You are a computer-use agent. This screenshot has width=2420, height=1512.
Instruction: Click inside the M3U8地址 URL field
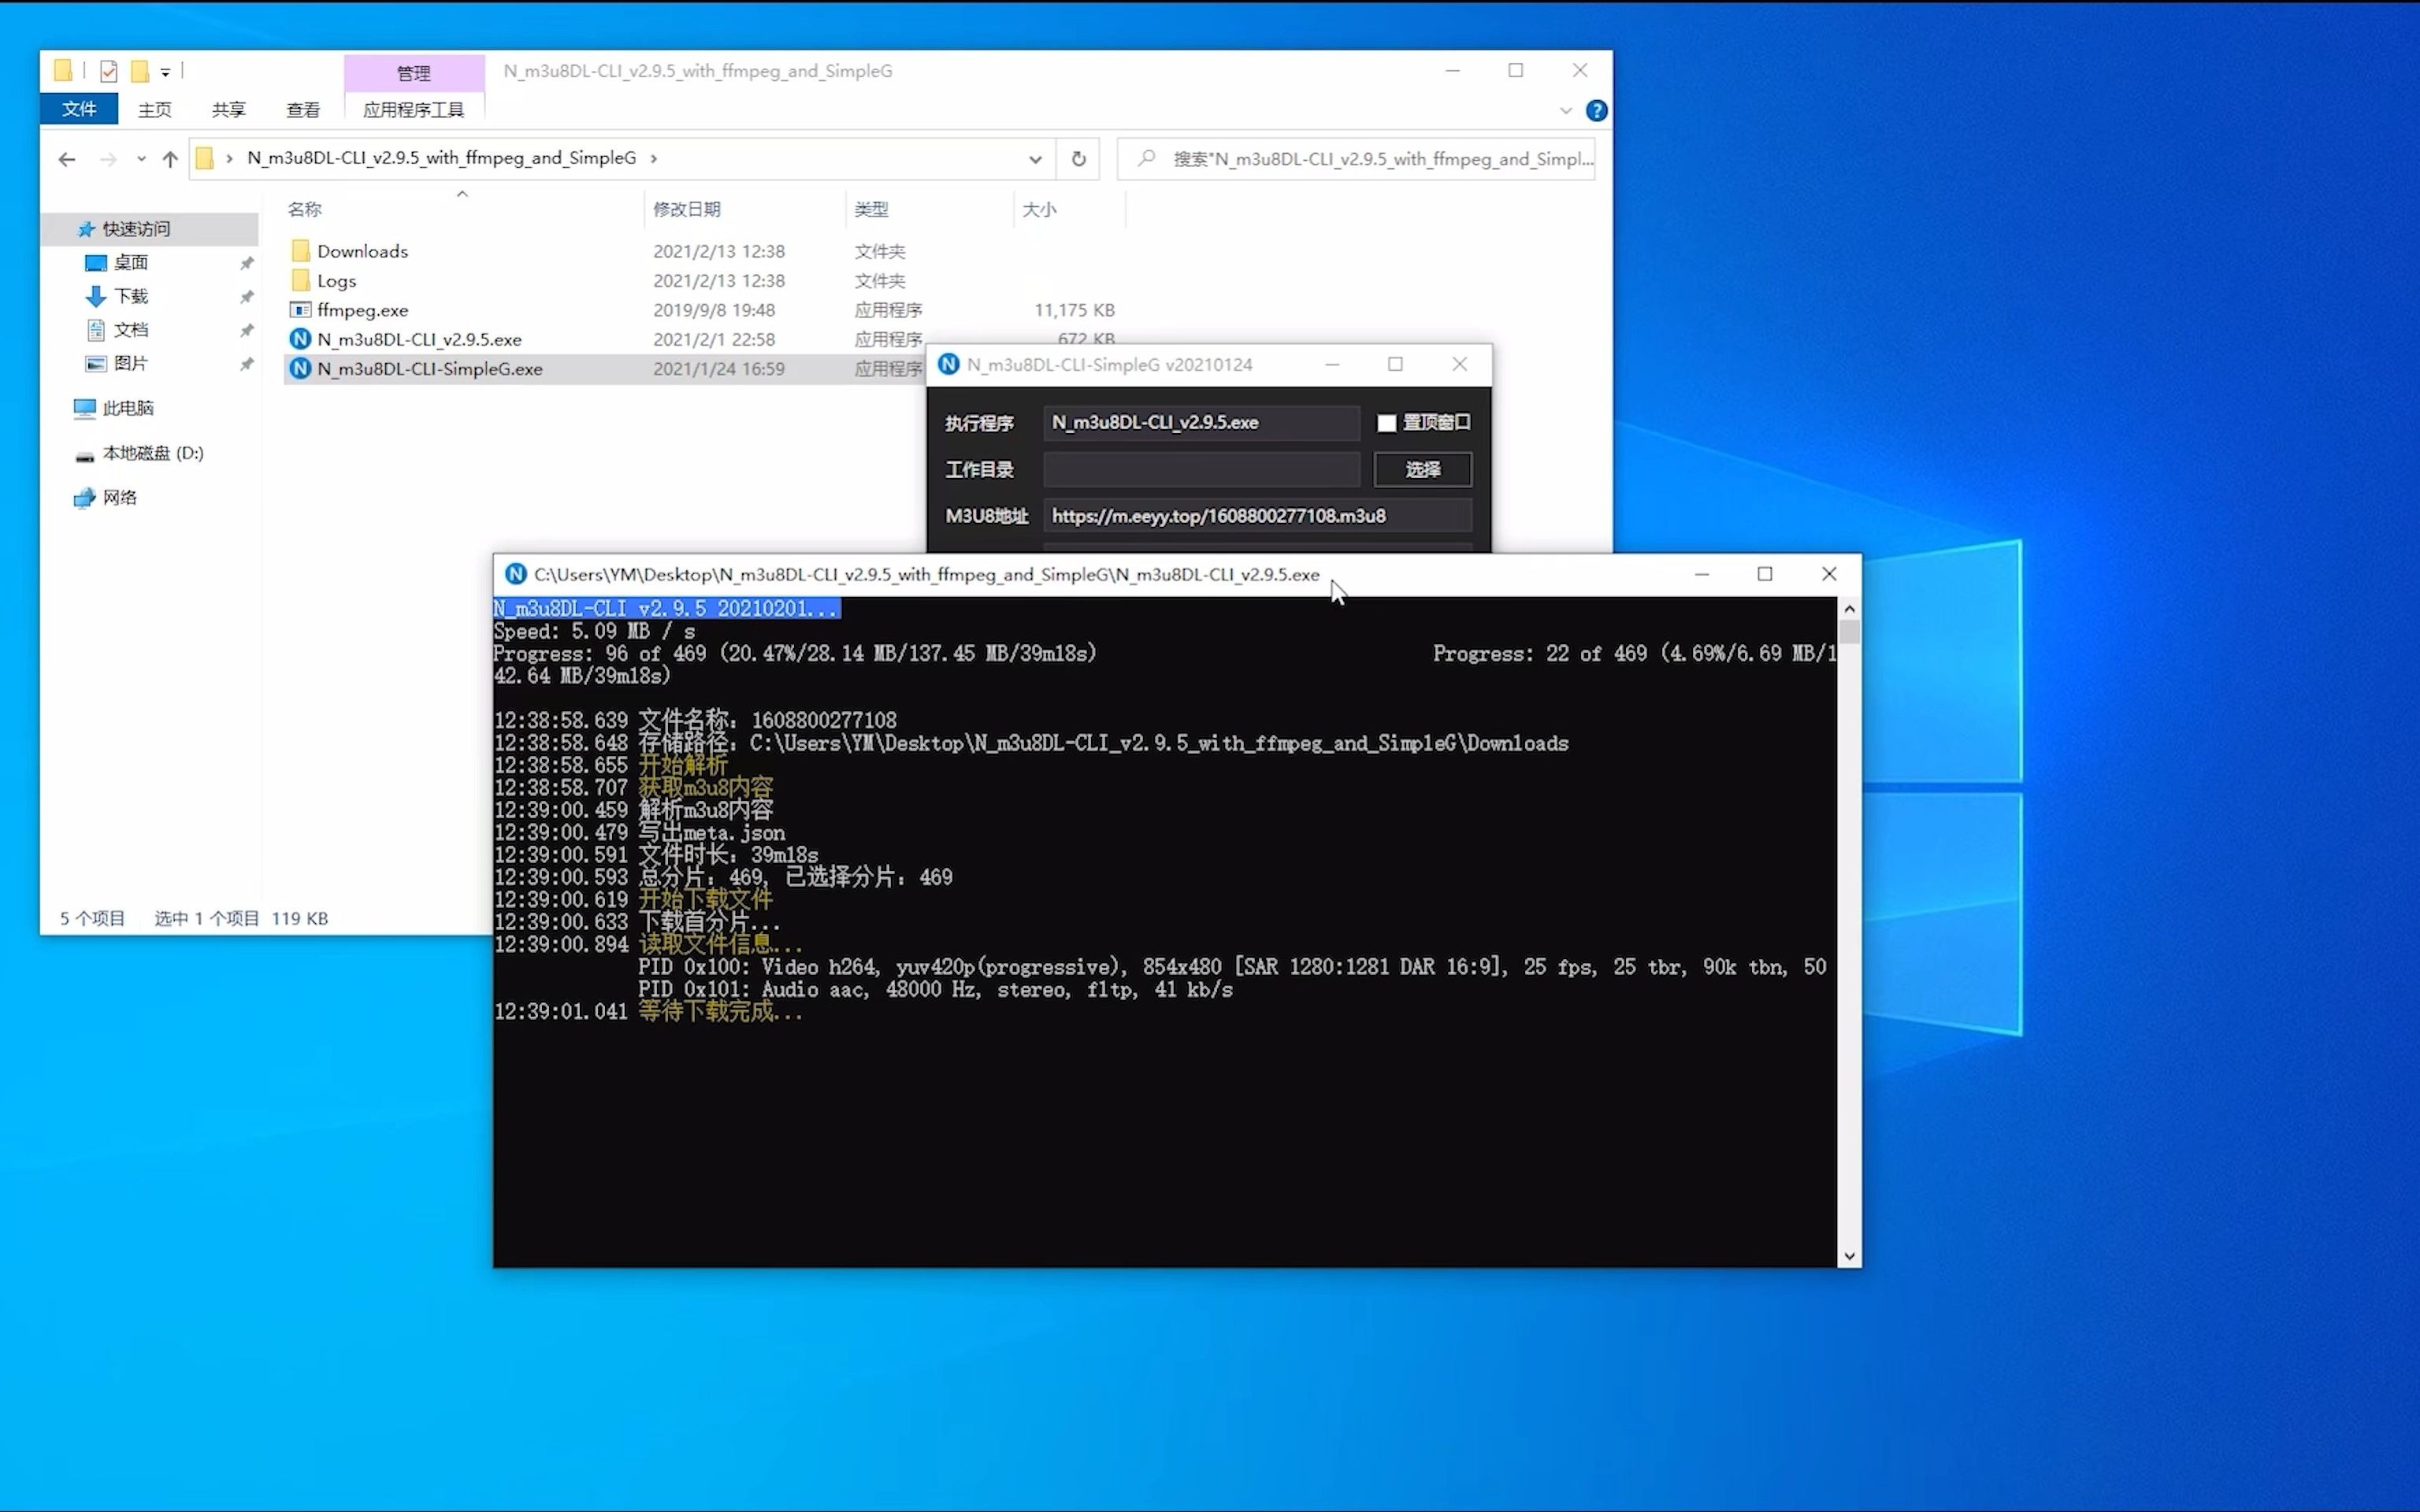click(x=1255, y=515)
